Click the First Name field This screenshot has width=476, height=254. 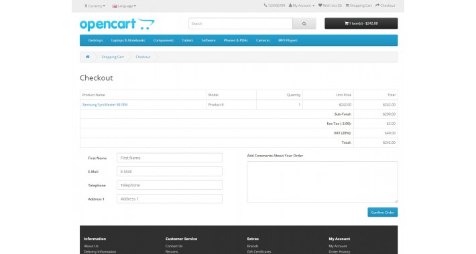point(170,158)
